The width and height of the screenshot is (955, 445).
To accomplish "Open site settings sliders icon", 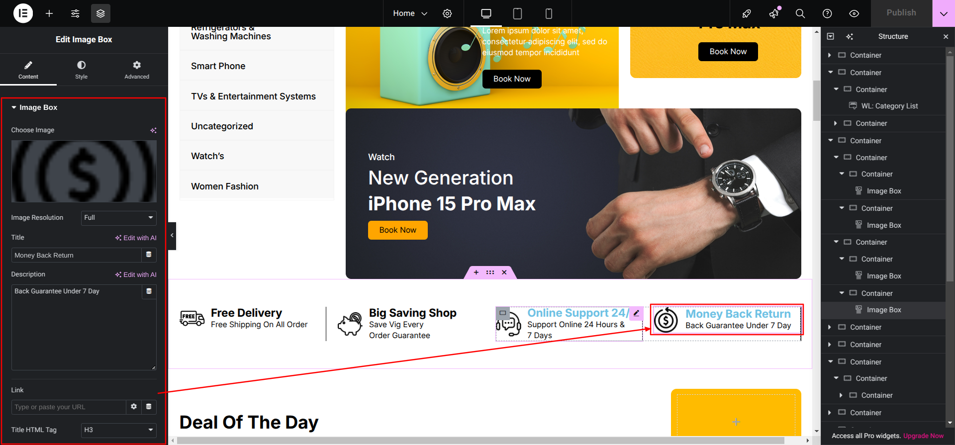I will (75, 13).
